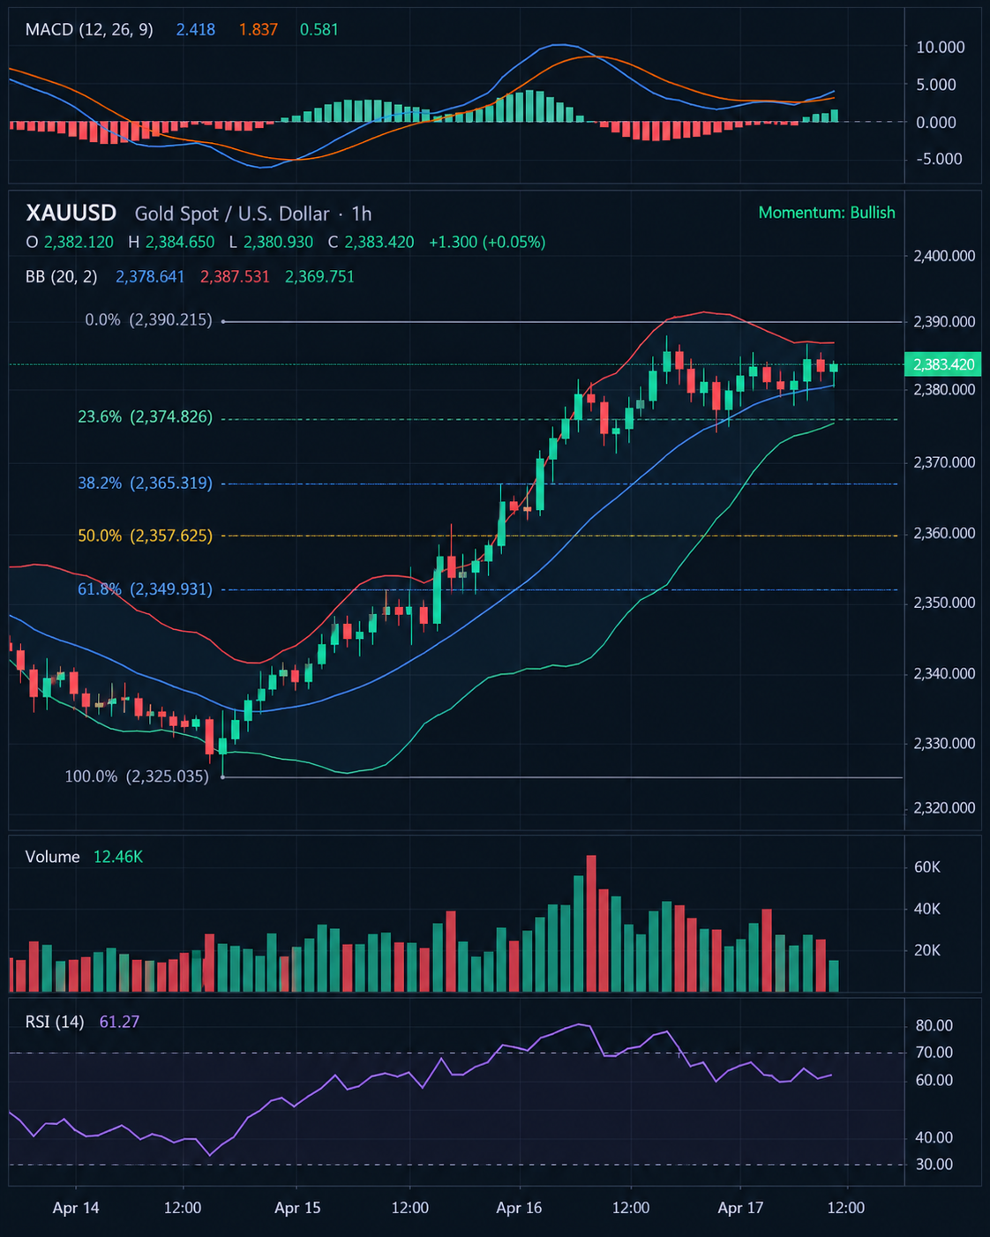Click the 30.00 RSI axis label
This screenshot has height=1237, width=990.
click(x=934, y=1164)
